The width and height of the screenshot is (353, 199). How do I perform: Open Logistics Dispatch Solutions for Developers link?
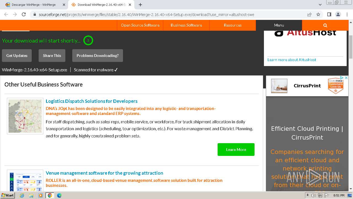(x=92, y=101)
